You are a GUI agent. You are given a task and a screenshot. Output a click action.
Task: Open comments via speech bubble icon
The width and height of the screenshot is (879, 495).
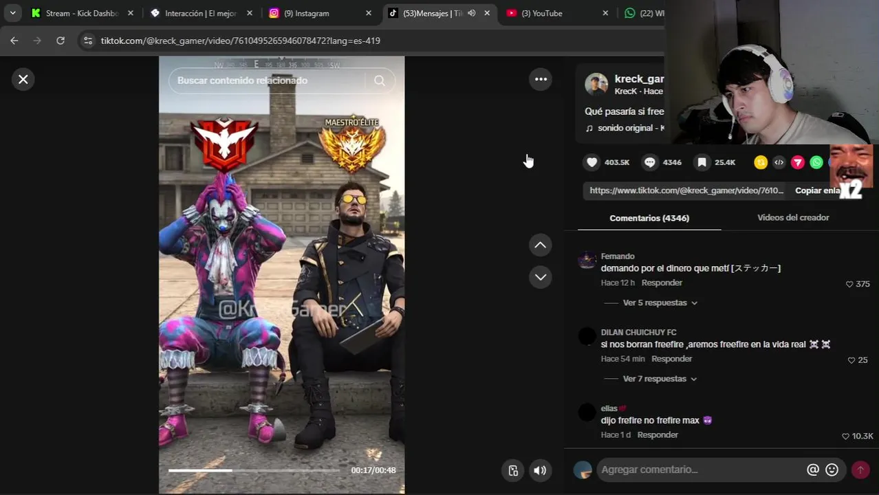point(650,162)
